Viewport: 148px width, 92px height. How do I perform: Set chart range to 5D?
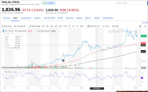pos(47,26)
